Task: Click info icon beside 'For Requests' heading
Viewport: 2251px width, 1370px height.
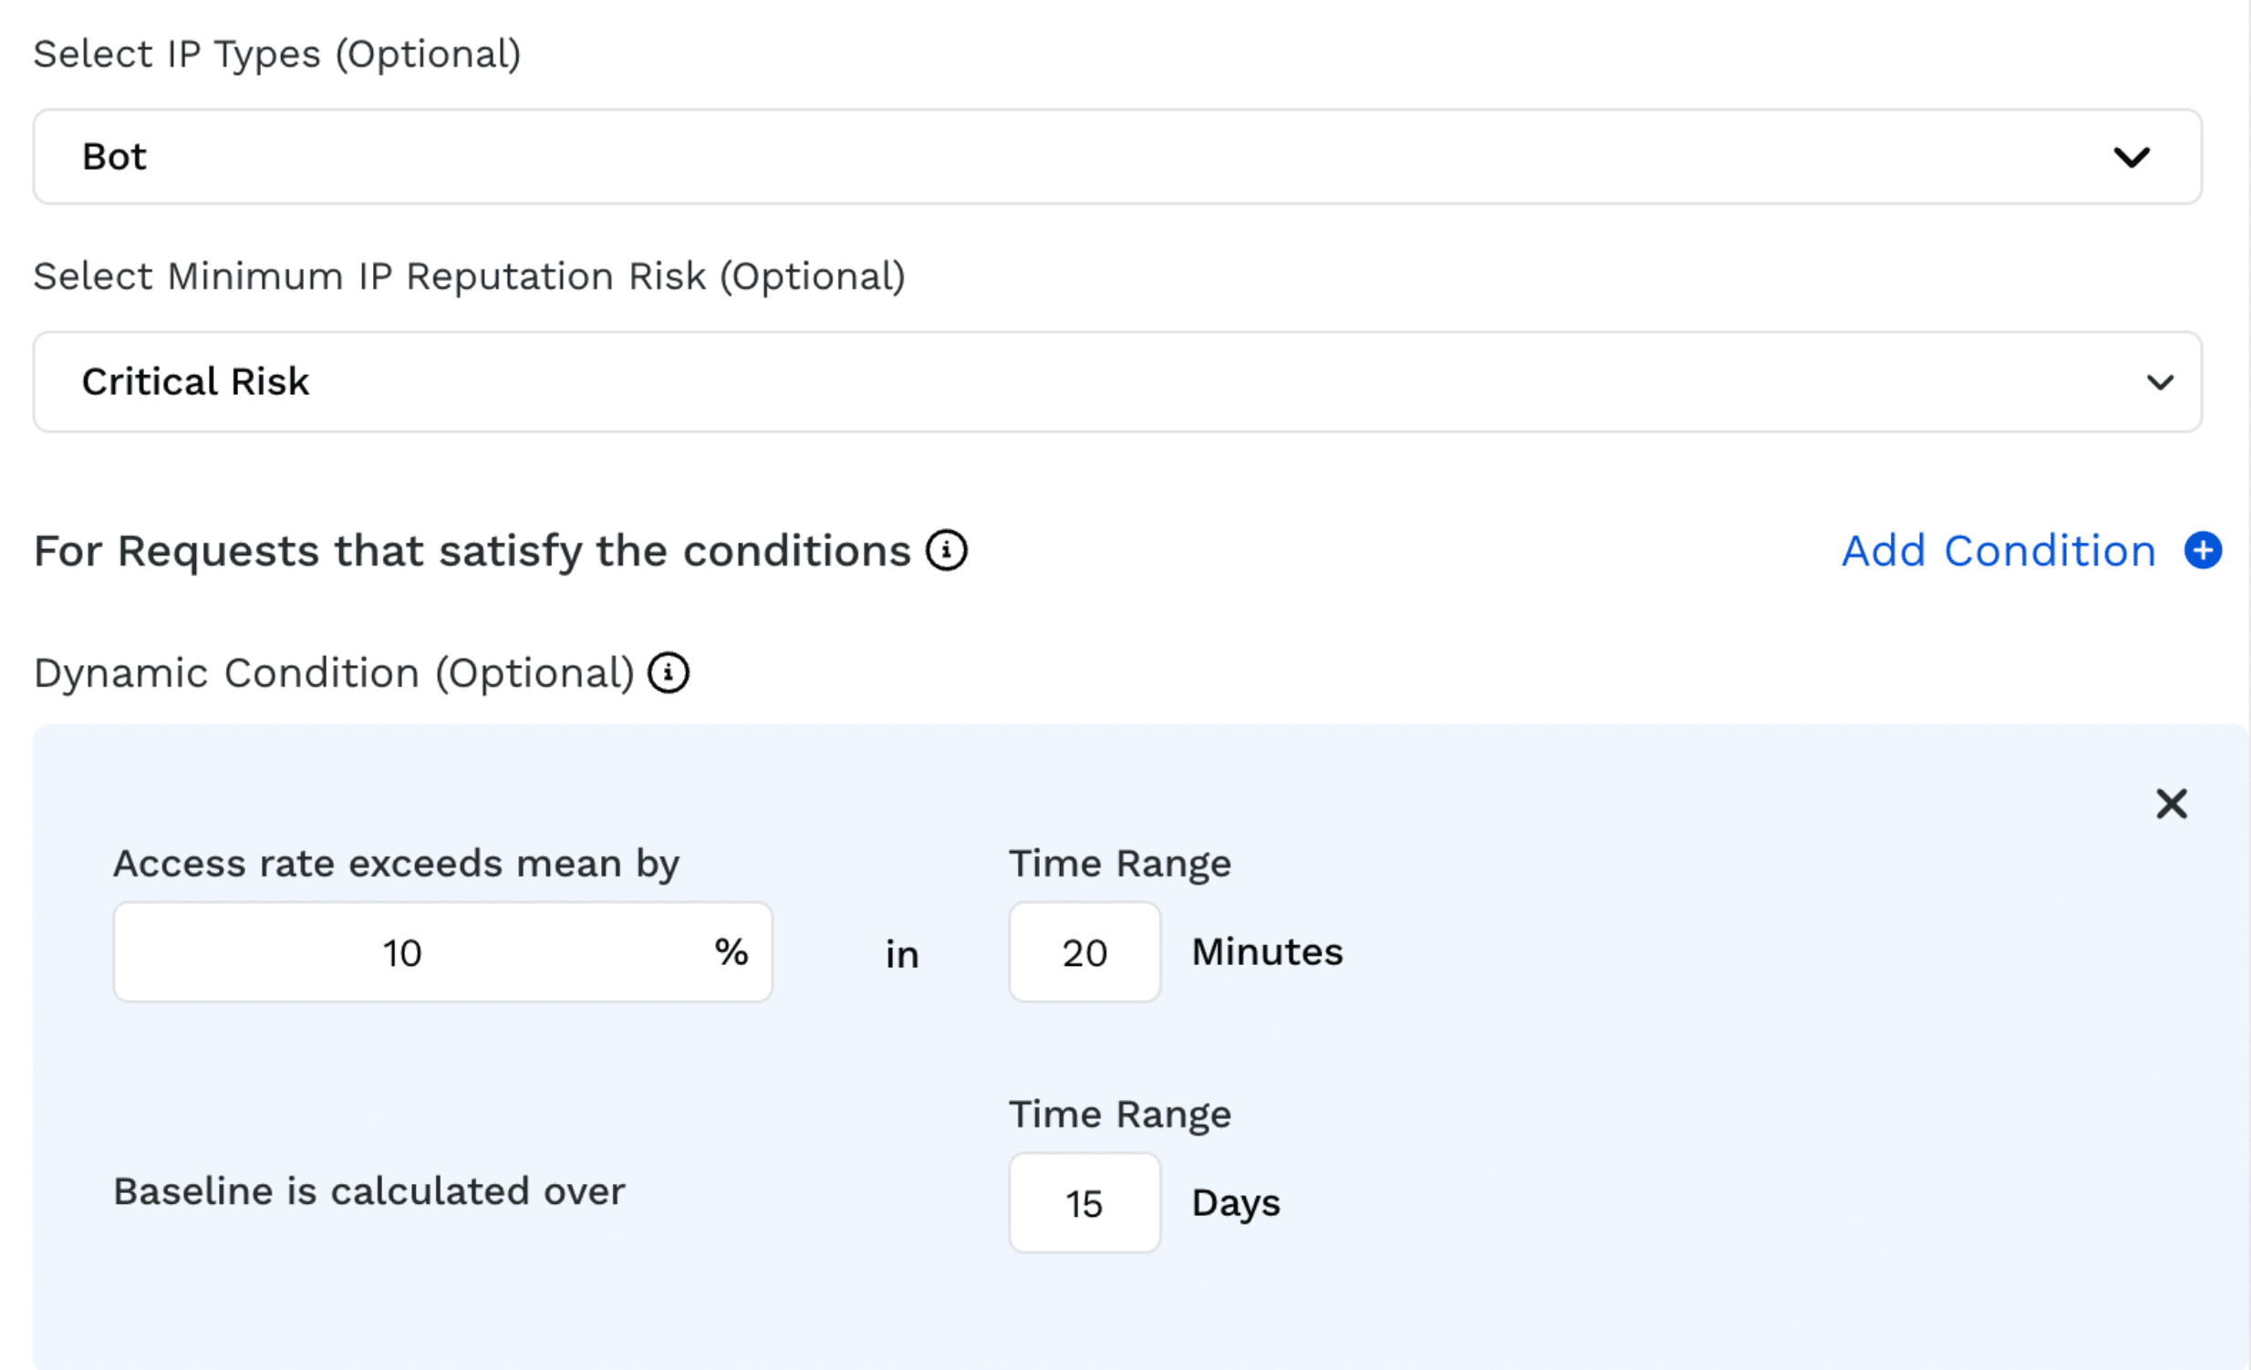Action: click(947, 551)
